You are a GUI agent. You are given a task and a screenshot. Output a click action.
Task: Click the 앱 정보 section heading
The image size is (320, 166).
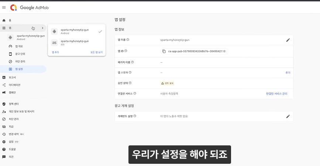(119, 29)
